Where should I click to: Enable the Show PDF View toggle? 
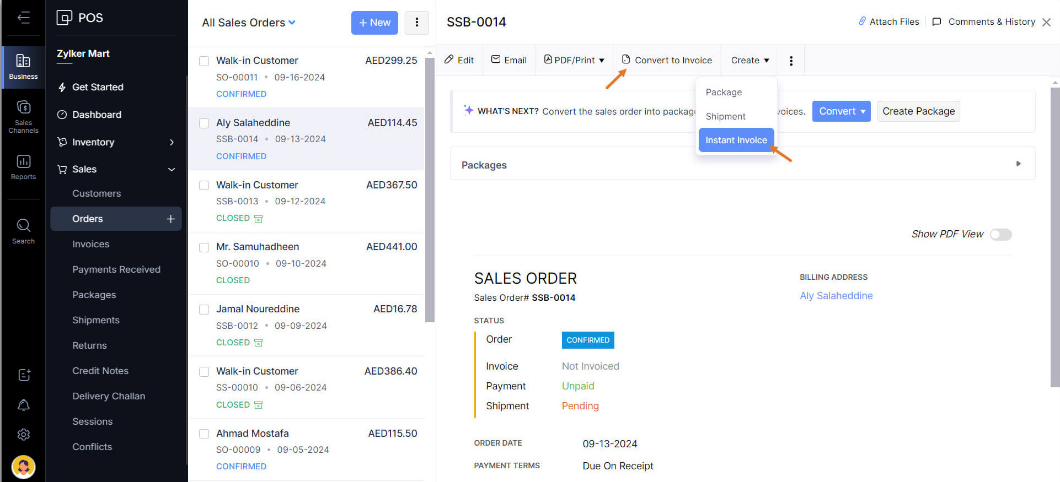pyautogui.click(x=1000, y=235)
